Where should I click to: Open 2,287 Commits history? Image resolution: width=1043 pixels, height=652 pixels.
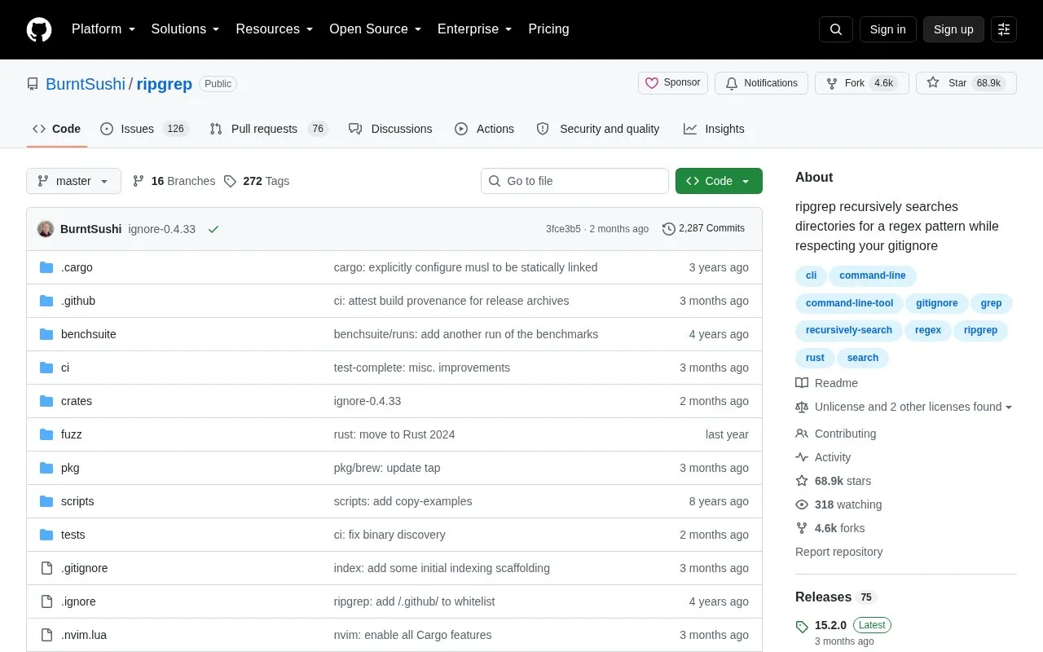tap(704, 229)
